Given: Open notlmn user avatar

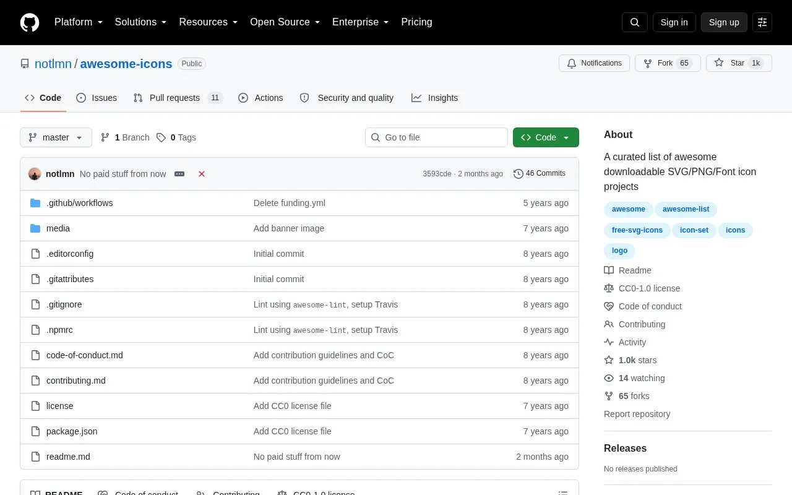Looking at the screenshot, I should point(35,174).
